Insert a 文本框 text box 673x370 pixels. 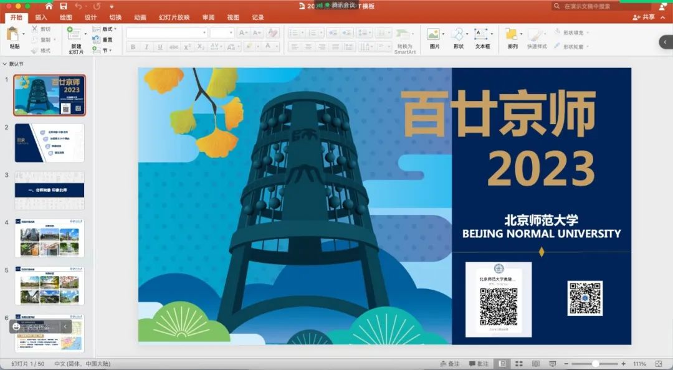(x=482, y=39)
